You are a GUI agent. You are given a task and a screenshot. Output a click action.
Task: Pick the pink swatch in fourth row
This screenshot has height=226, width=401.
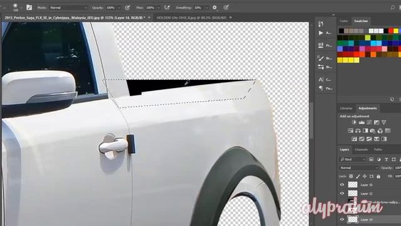click(384, 49)
